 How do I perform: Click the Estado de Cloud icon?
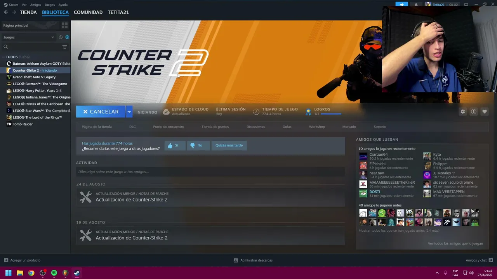click(166, 112)
